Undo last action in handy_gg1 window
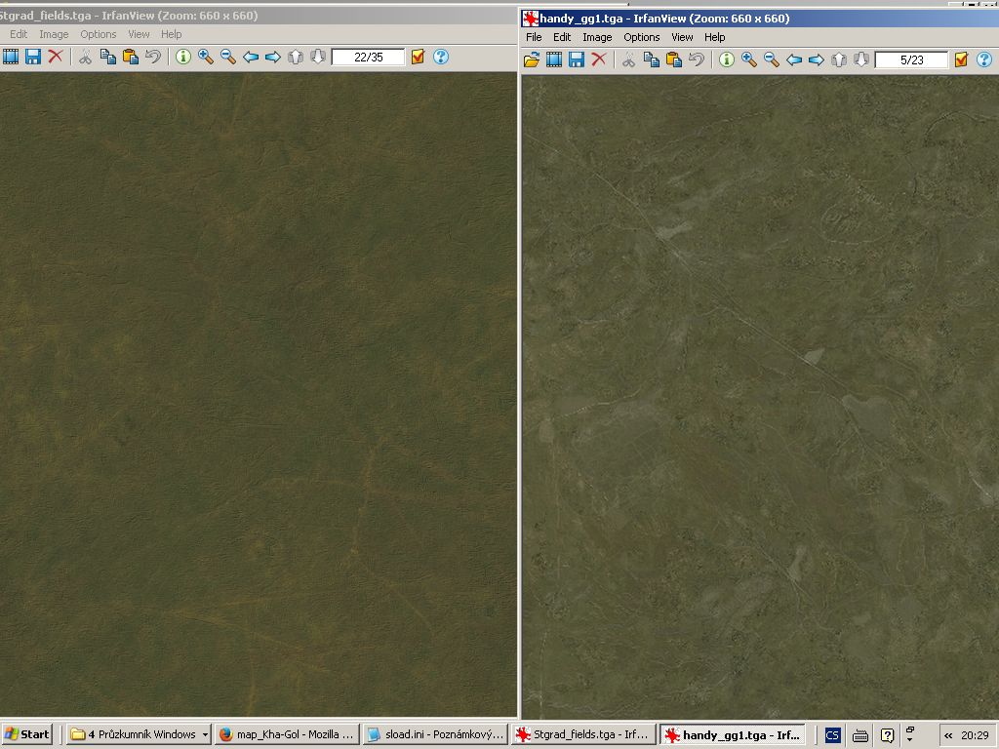The image size is (999, 749). [x=697, y=59]
